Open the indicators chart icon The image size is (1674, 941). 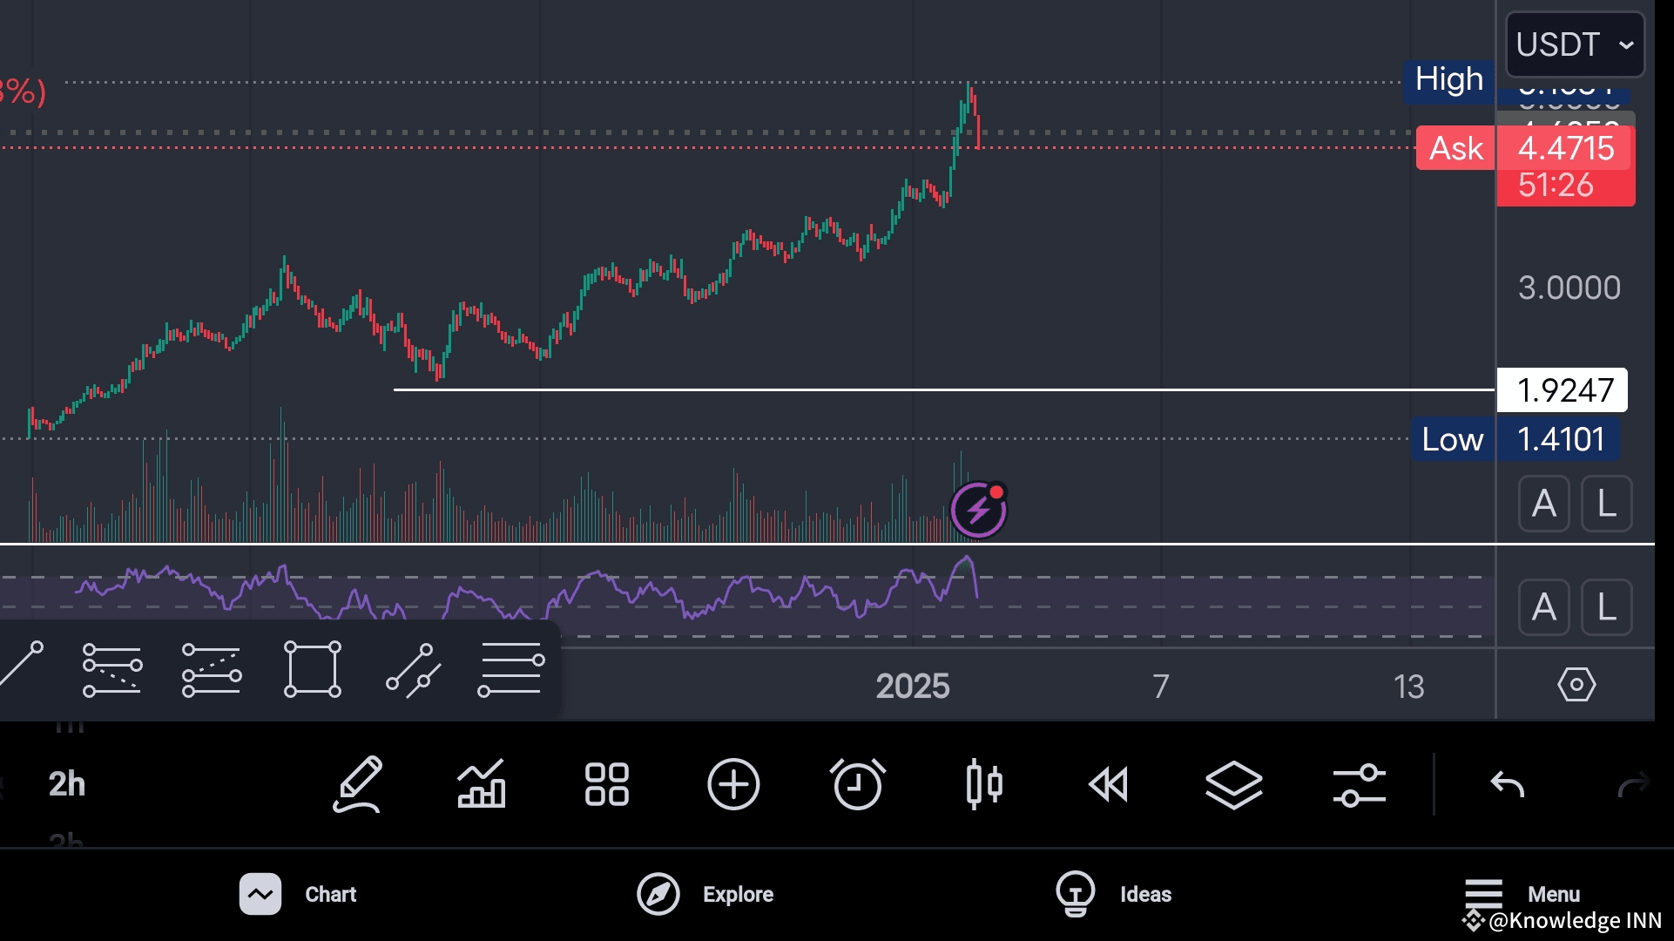482,784
